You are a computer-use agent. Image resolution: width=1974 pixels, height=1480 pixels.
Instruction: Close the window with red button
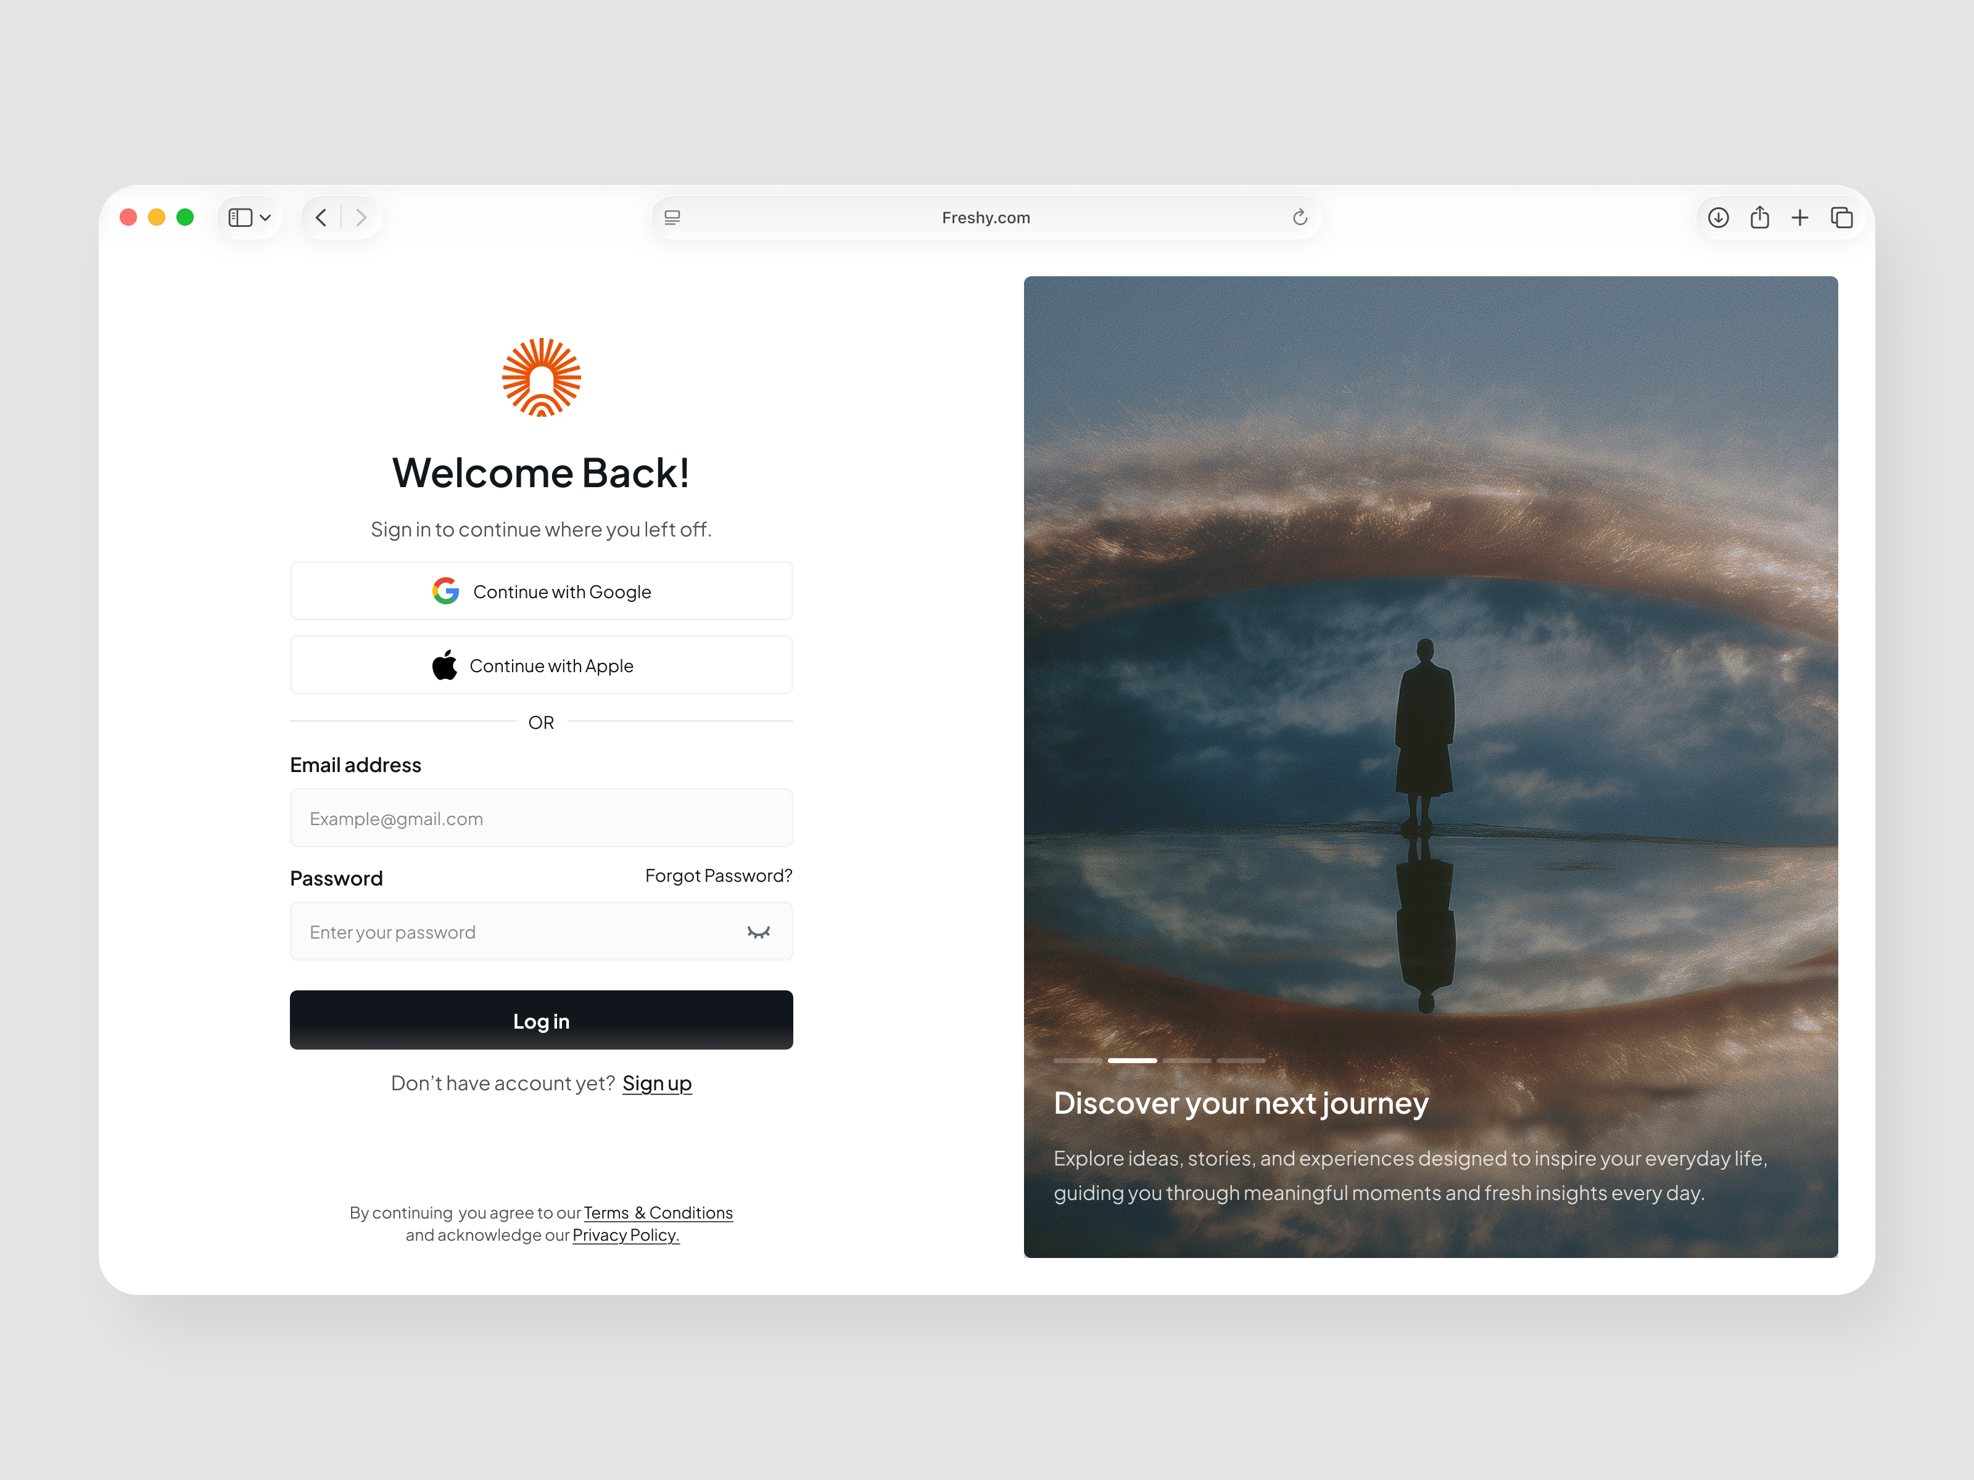(128, 218)
